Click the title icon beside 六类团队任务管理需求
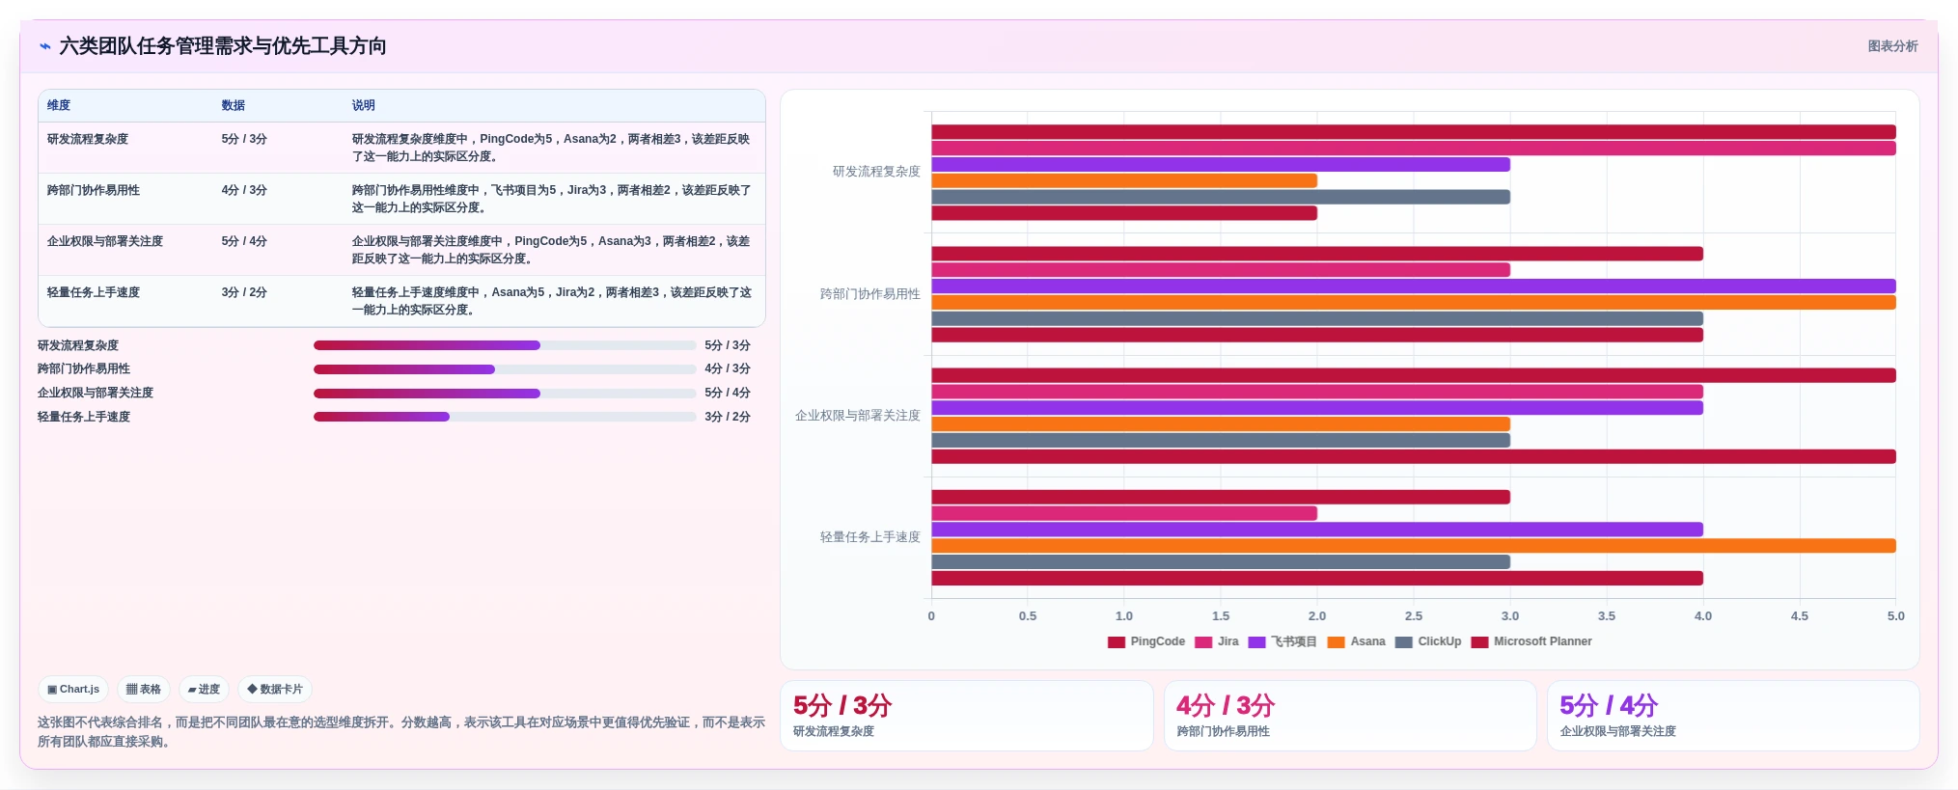This screenshot has height=790, width=1958. click(44, 46)
